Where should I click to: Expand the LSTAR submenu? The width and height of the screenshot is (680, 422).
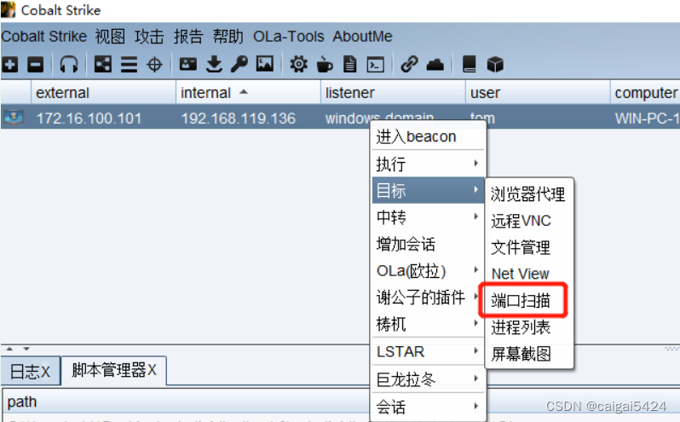(x=428, y=352)
